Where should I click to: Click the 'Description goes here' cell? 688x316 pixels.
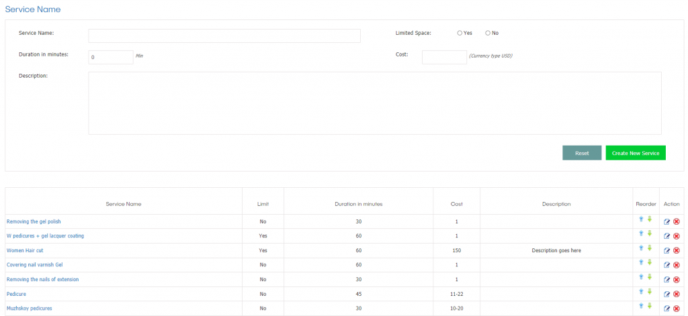(x=556, y=251)
